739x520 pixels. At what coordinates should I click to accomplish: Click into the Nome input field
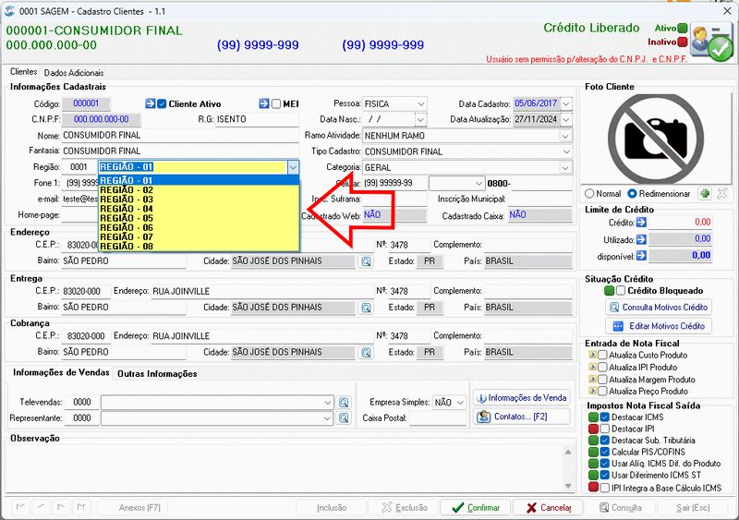[x=180, y=136]
